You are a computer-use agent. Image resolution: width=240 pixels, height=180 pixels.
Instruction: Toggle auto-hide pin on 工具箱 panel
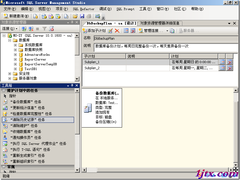(x=72, y=86)
